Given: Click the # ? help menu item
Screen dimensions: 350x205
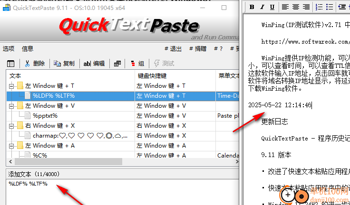Looking at the screenshot, I should click(218, 49).
